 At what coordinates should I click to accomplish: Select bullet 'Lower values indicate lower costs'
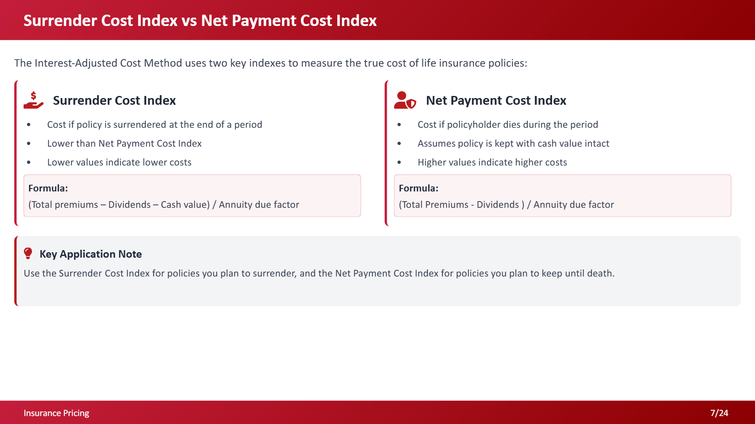pyautogui.click(x=120, y=162)
